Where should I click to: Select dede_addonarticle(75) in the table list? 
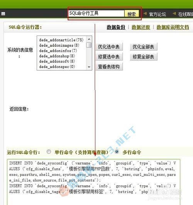pyautogui.click(x=61, y=40)
